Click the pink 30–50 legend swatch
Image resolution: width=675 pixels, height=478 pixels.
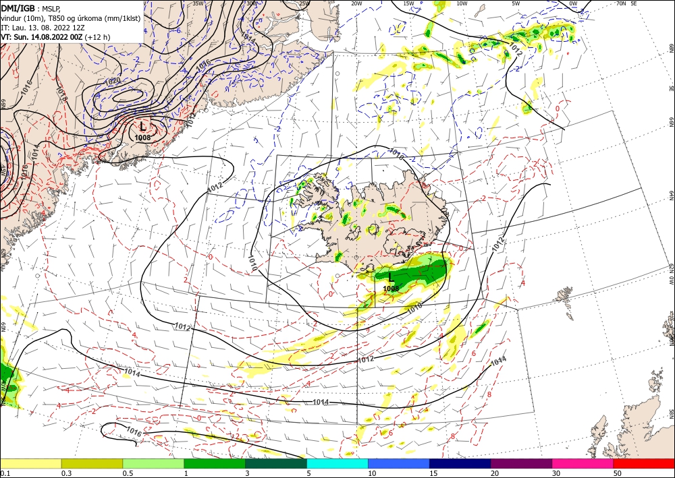click(583, 463)
